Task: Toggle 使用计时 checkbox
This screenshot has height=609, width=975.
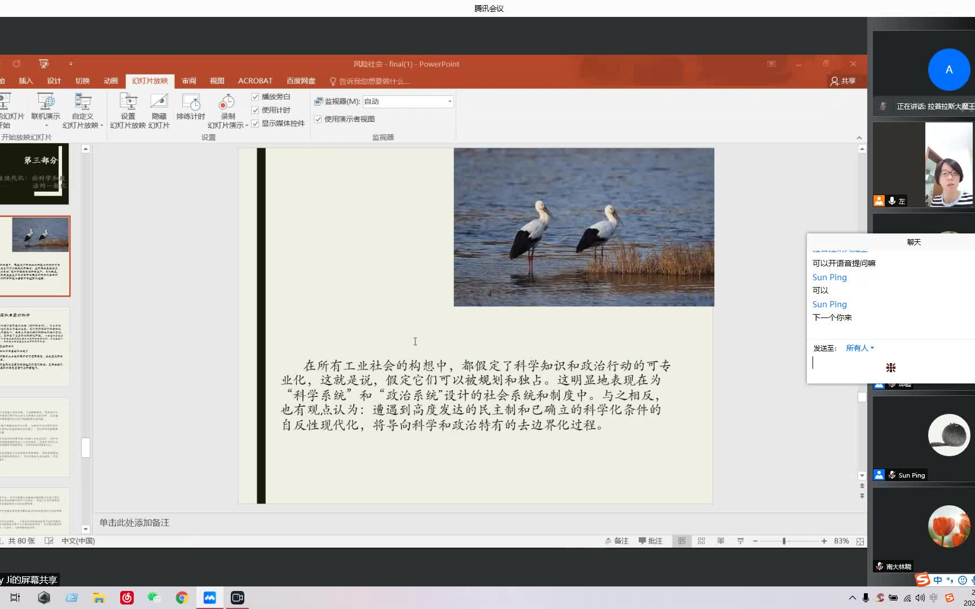Action: click(x=255, y=110)
